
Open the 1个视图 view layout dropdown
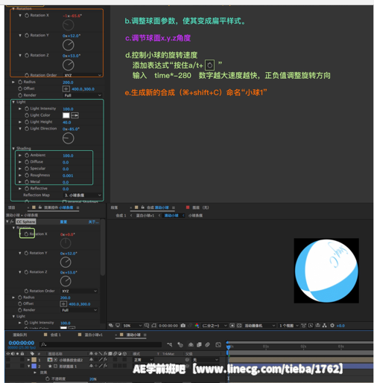[x=288, y=326]
